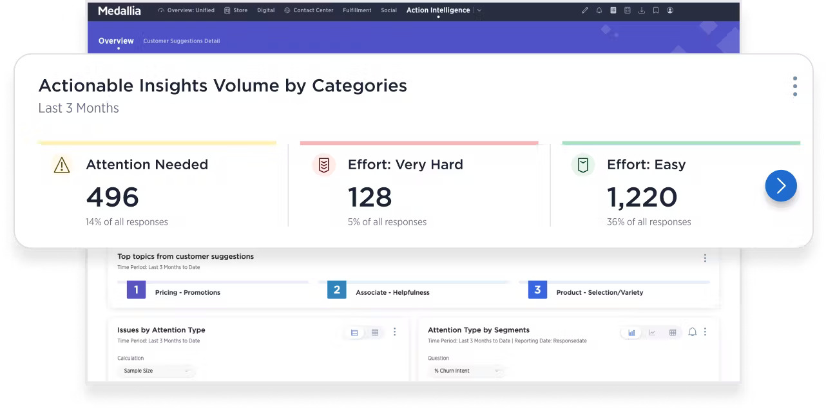Image resolution: width=826 pixels, height=410 pixels.
Task: Switch Issues by Attention Type to table view
Action: pos(375,333)
